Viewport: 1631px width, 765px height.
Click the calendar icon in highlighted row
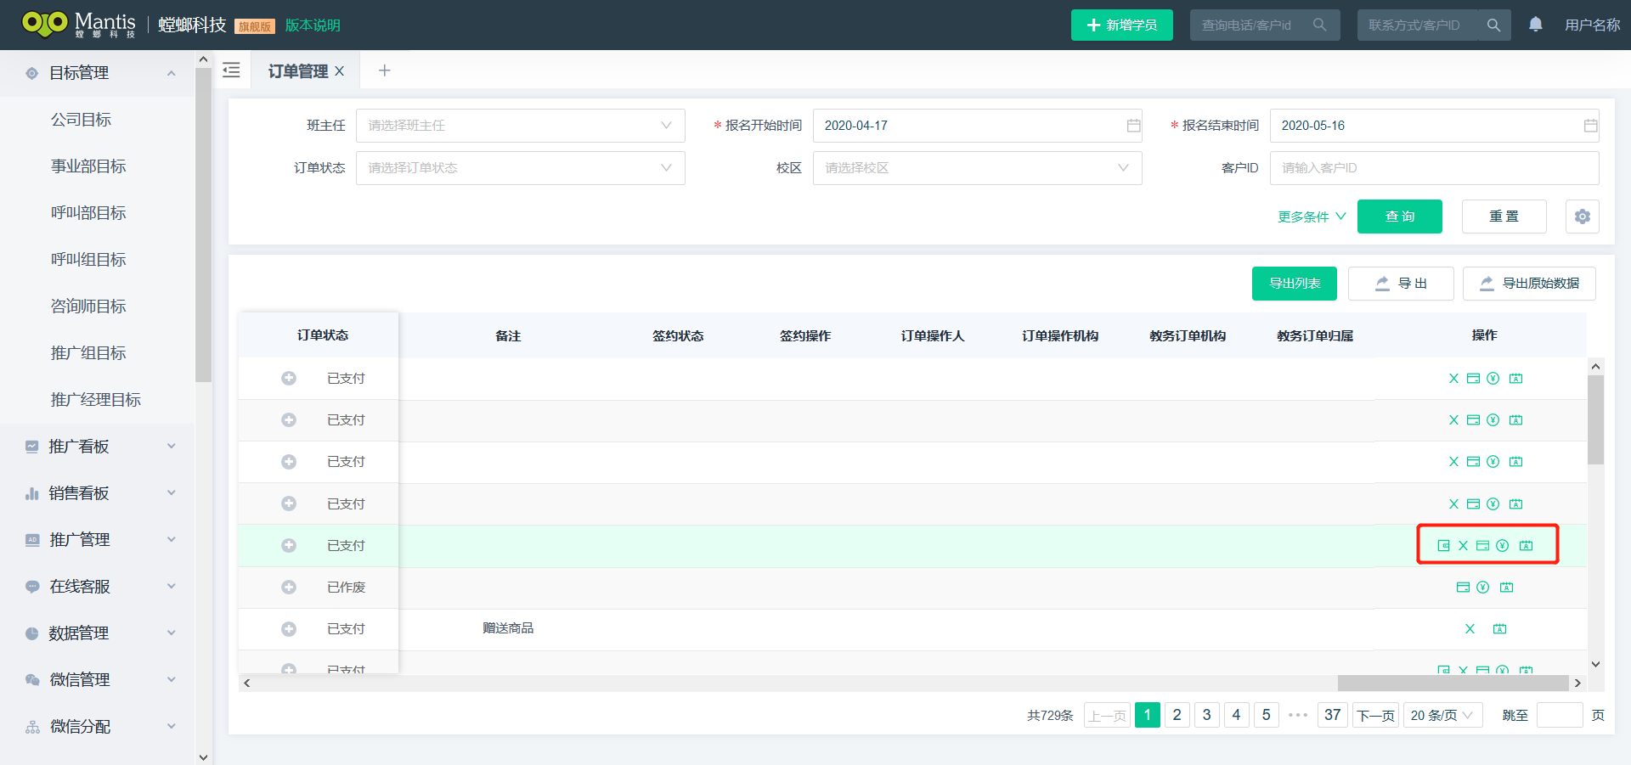click(x=1526, y=545)
